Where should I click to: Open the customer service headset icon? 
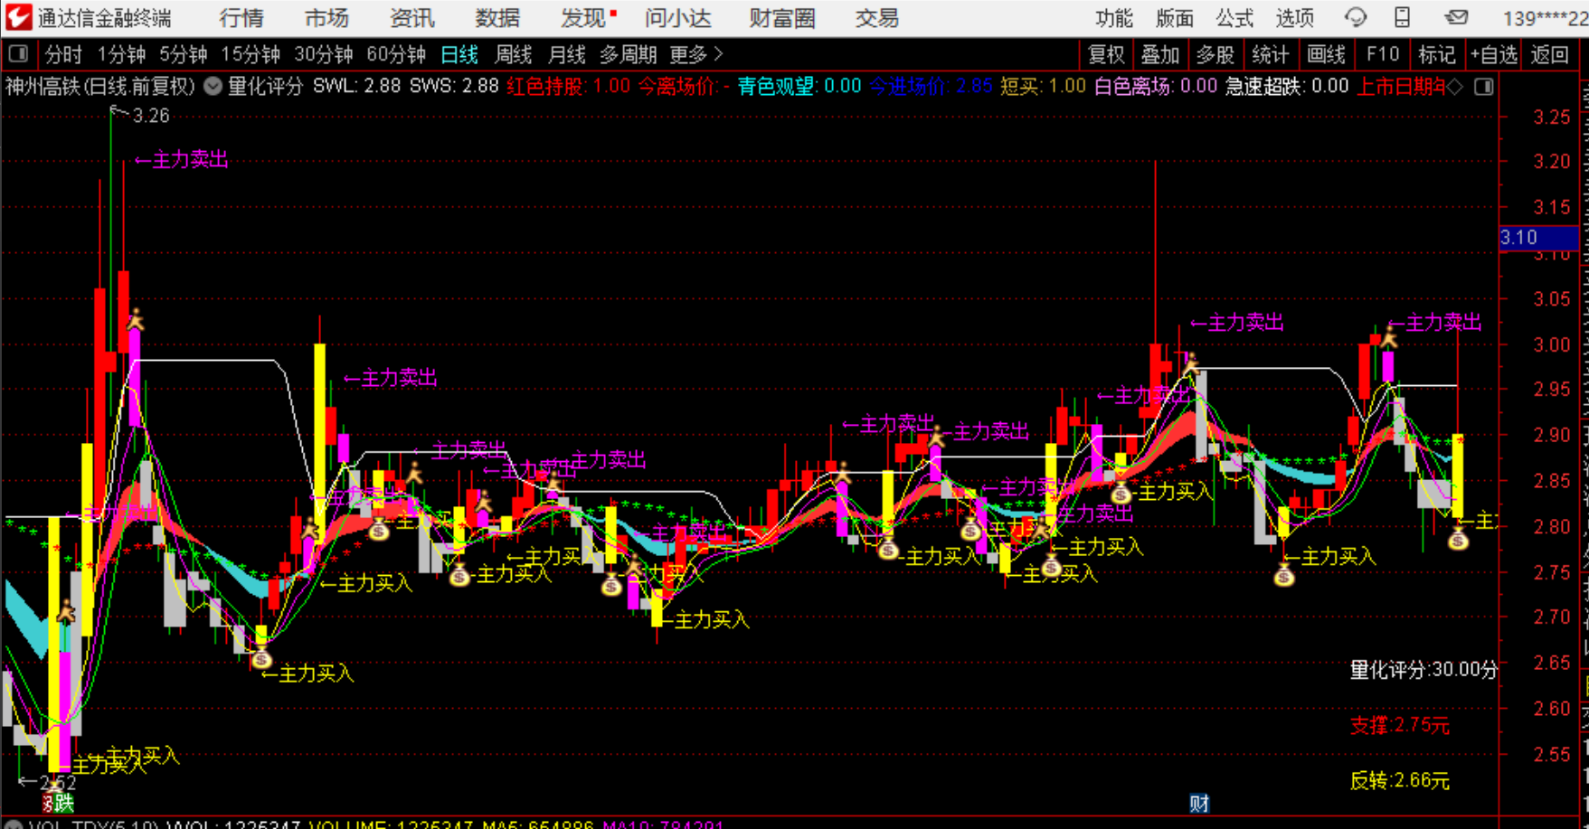[x=1355, y=17]
